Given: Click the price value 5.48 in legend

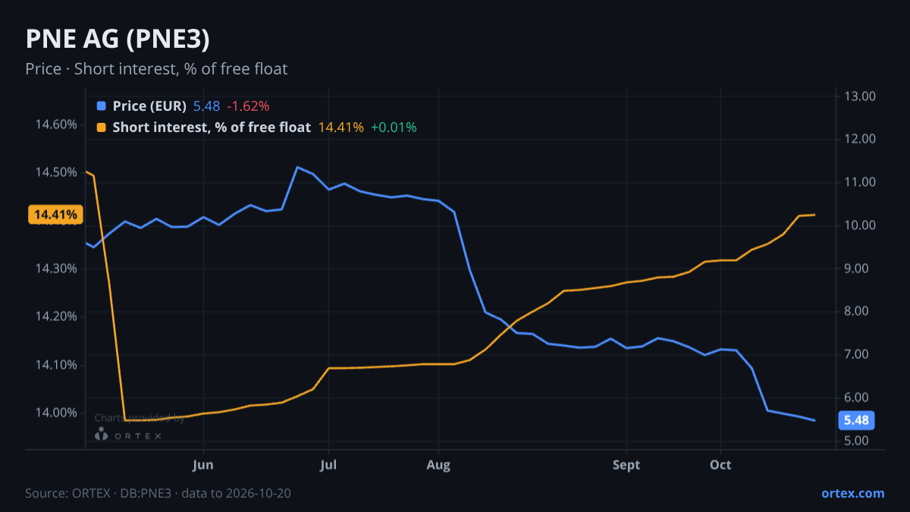Looking at the screenshot, I should point(206,106).
